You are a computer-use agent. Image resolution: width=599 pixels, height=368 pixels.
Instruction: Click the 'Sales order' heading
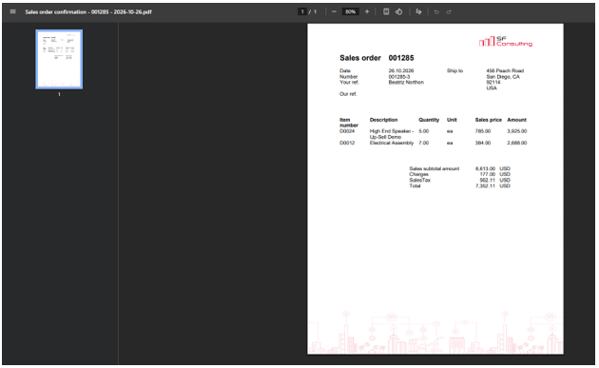[x=360, y=58]
